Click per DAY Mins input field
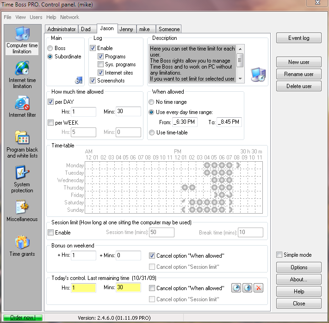Viewport: 329px width, 323px height. tap(128, 111)
